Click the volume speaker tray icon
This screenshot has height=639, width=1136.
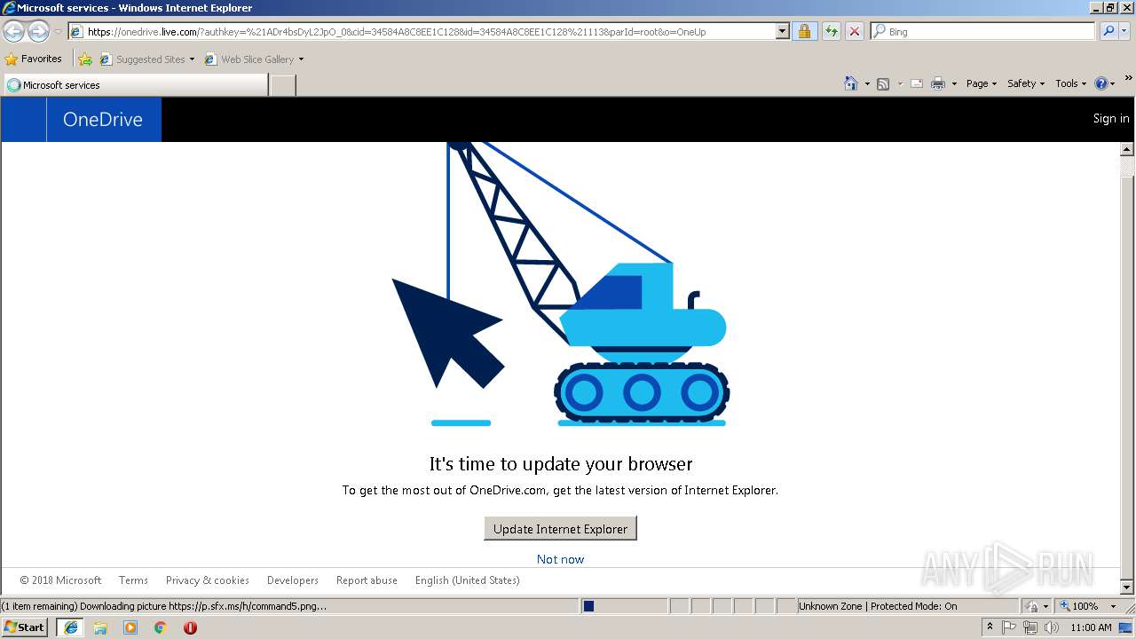pyautogui.click(x=1052, y=627)
